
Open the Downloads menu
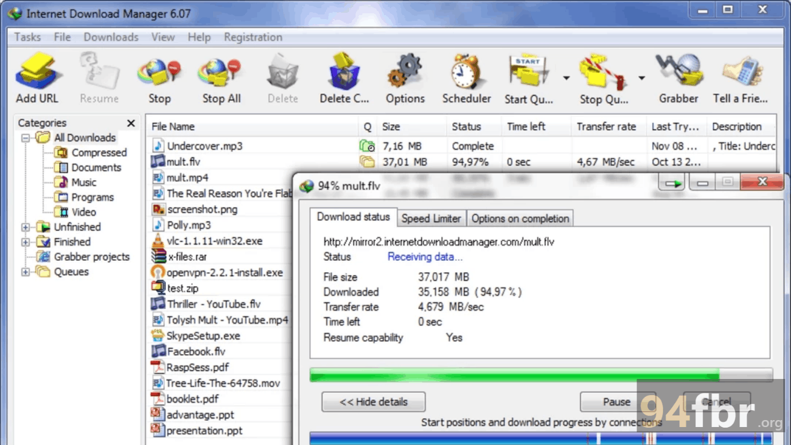pos(111,37)
